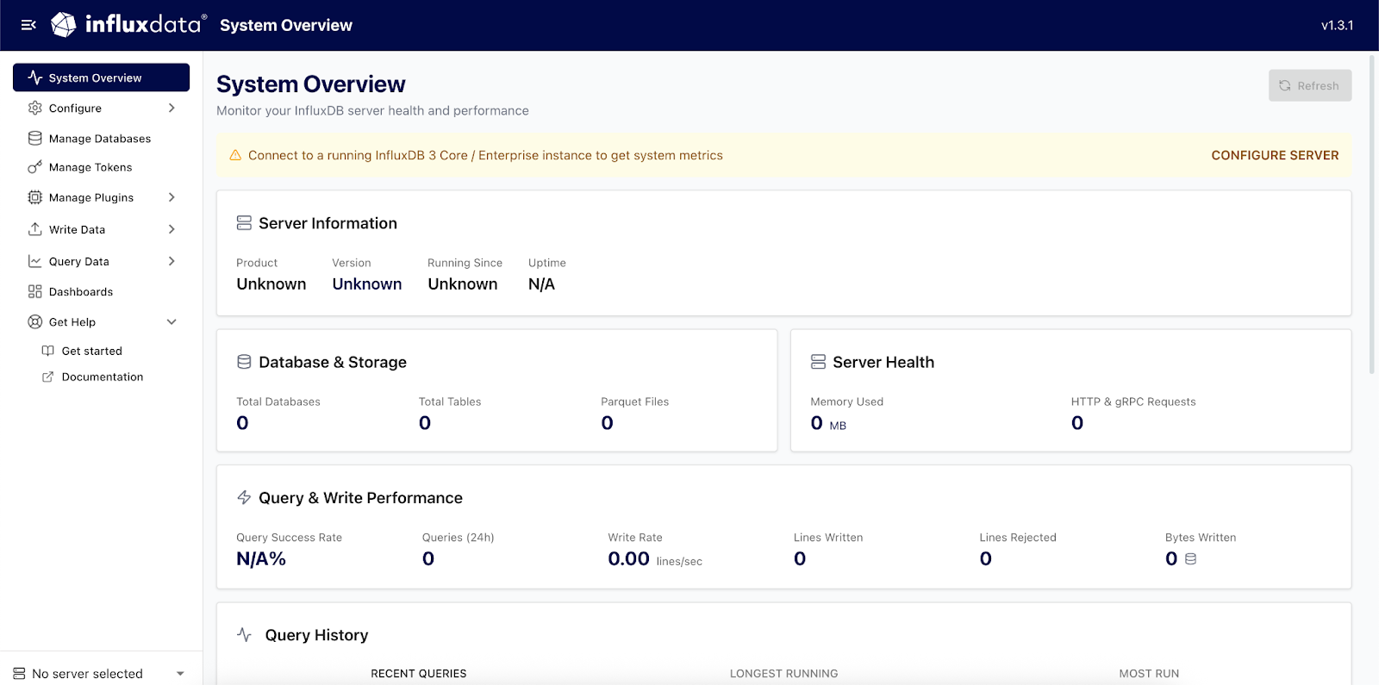Screen dimensions: 1379x685
Task: Click the Total Tables label
Action: 450,402
